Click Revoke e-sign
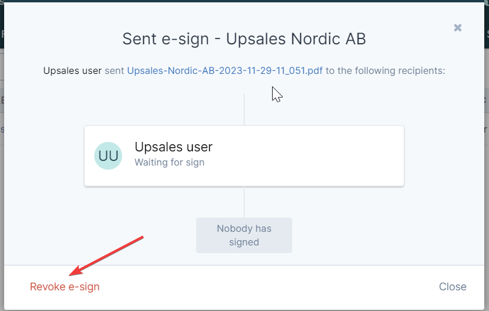Image resolution: width=489 pixels, height=311 pixels. (x=65, y=287)
